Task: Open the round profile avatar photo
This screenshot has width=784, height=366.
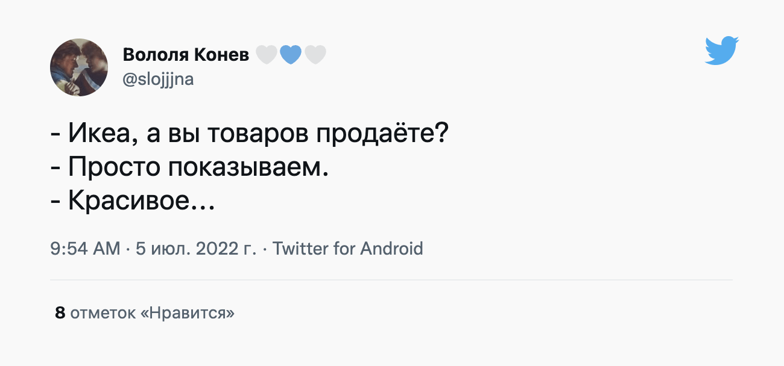Action: click(79, 67)
